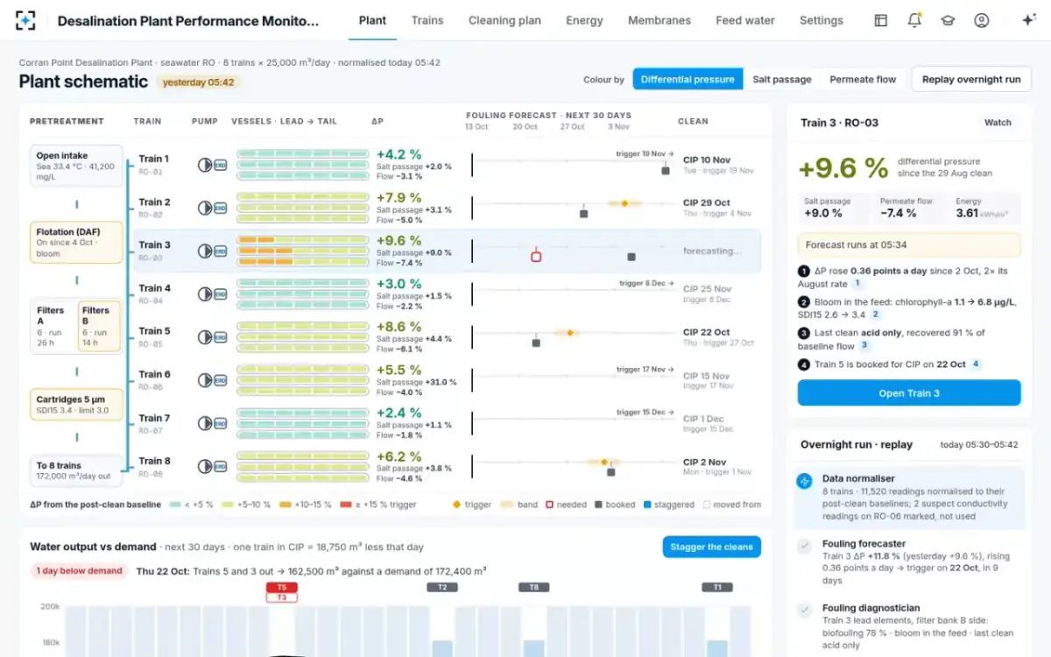The width and height of the screenshot is (1051, 657).
Task: Toggle Watch on Train 3
Action: click(x=998, y=124)
